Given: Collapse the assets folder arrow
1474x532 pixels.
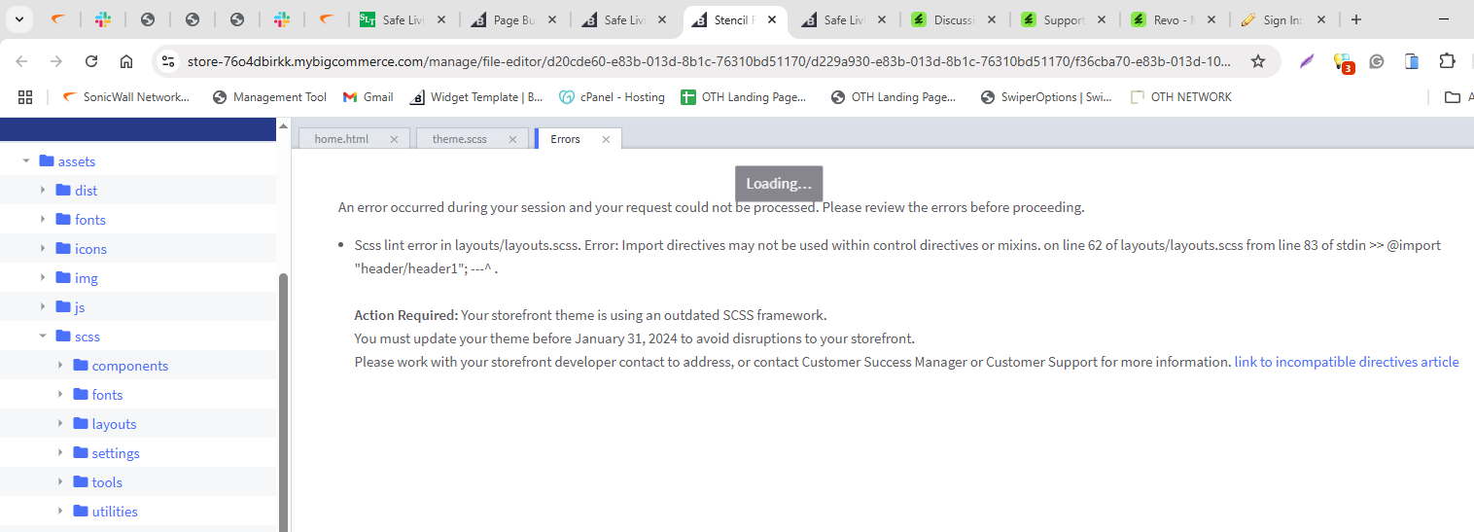Looking at the screenshot, I should pos(26,161).
